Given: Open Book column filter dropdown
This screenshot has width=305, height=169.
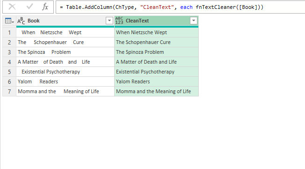Looking at the screenshot, I should [109, 21].
